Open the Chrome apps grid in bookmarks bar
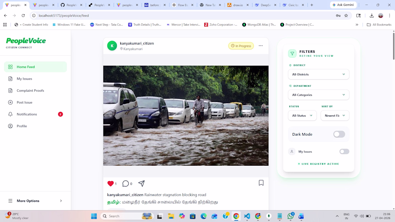 tap(5, 25)
